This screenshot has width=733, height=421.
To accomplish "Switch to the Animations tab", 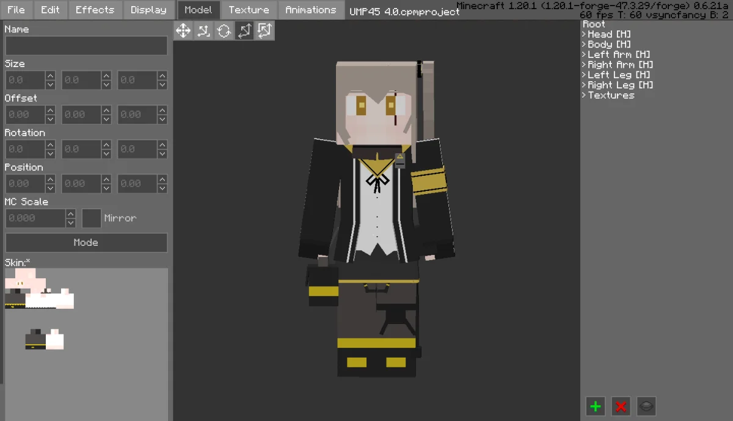I will point(311,10).
